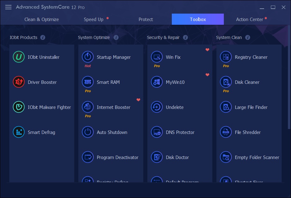Click the Empty Folder Scanner label
This screenshot has height=198, width=291.
click(257, 157)
